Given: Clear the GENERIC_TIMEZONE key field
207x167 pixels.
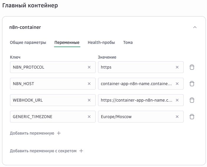Looking at the screenshot, I should click(89, 117).
